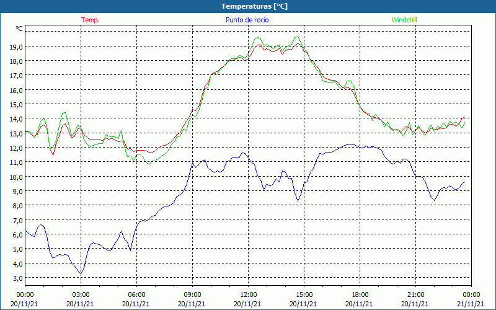496x310 pixels.
Task: Click the 21:00 time axis label
Action: 415,295
